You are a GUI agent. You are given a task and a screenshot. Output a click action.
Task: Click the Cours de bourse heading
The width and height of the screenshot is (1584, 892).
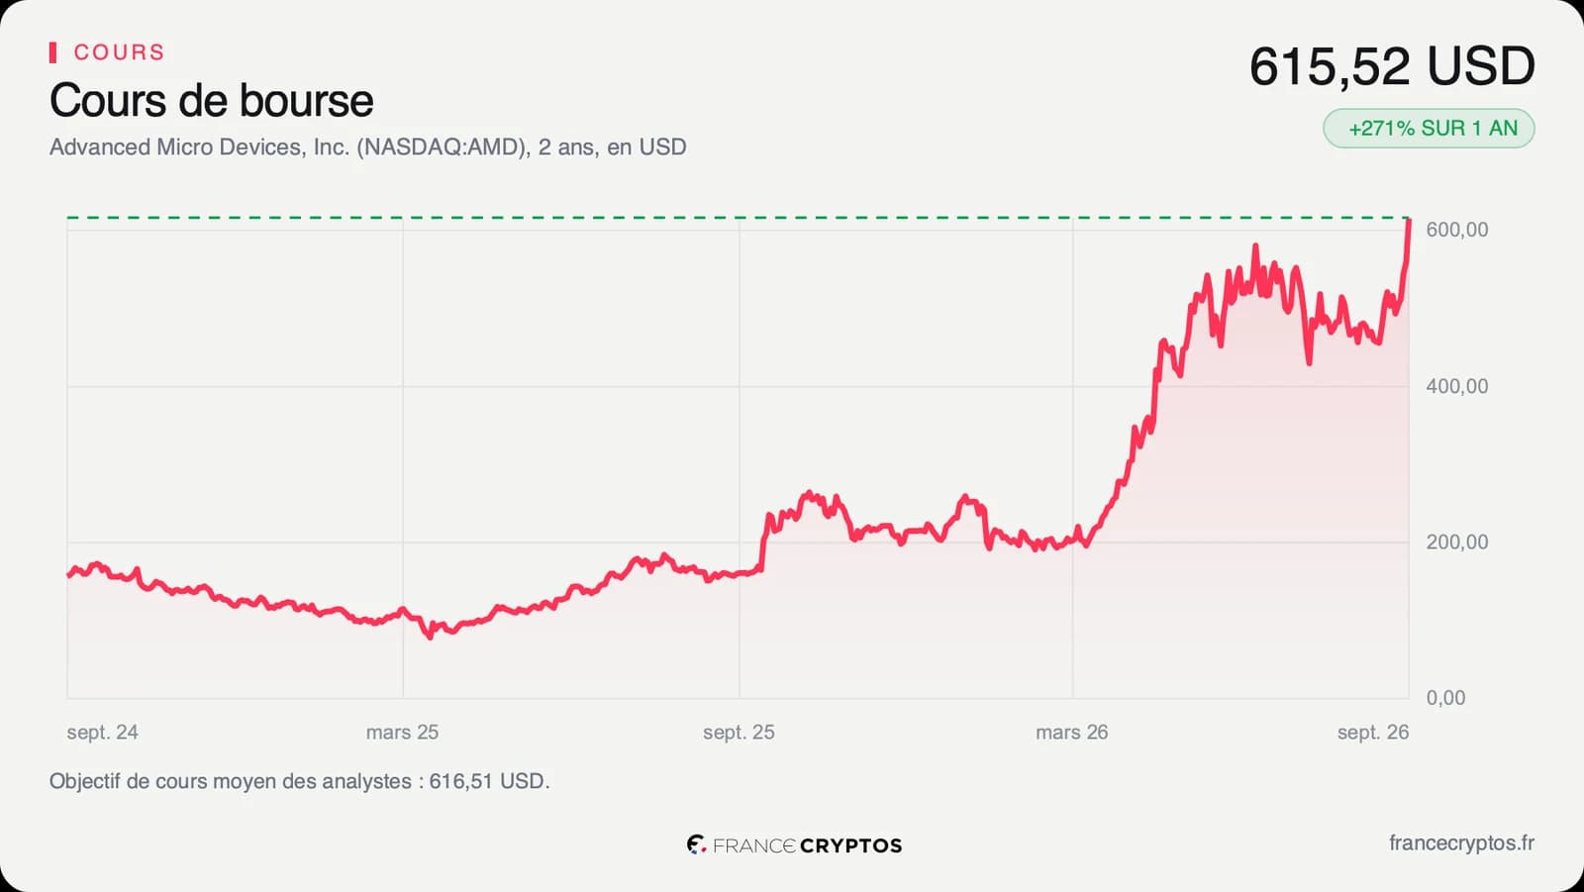[x=212, y=101]
